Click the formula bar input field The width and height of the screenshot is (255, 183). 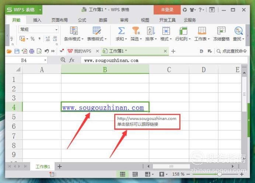[164, 61]
